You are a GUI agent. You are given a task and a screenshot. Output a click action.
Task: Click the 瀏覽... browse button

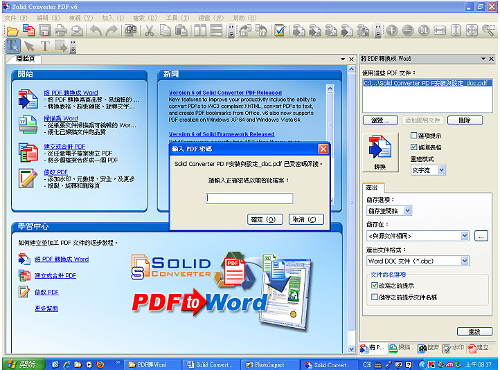(x=380, y=120)
